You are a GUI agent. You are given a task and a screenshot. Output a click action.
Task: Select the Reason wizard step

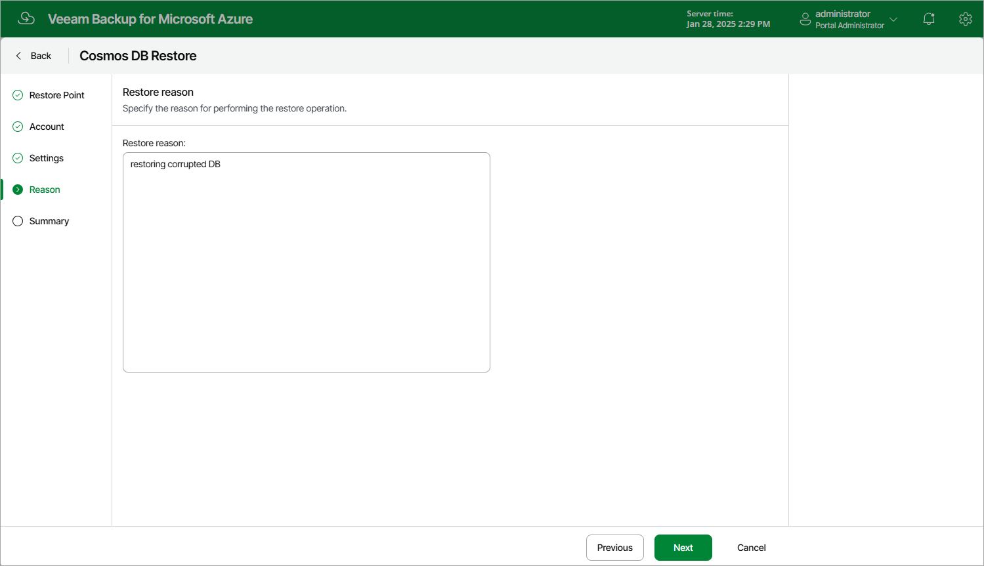pos(45,190)
